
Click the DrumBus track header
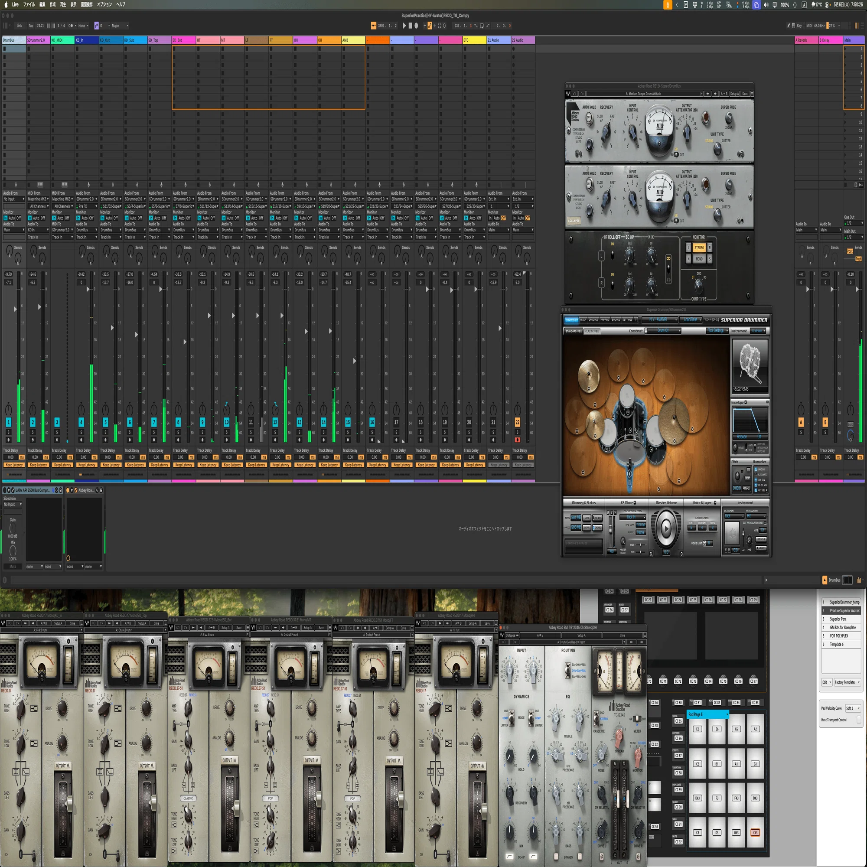[14, 40]
